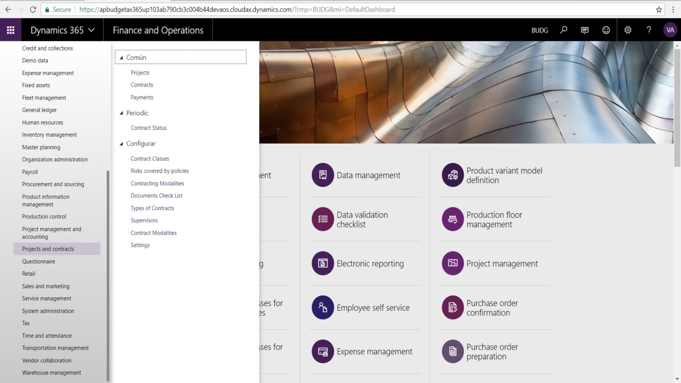Click the browser back arrow
This screenshot has height=383, width=681.
(8, 10)
